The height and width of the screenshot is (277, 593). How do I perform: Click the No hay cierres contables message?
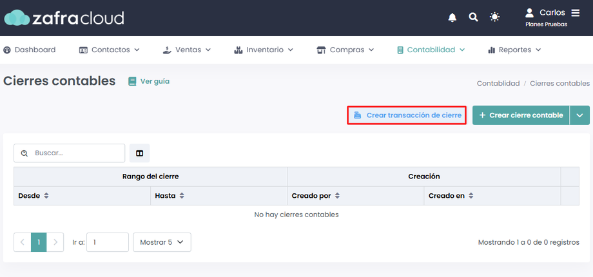(296, 215)
